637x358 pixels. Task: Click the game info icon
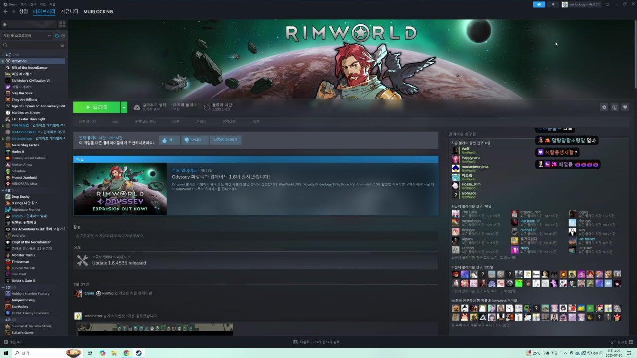point(615,107)
